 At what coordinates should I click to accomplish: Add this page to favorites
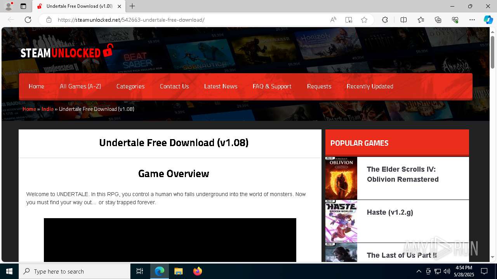click(364, 20)
